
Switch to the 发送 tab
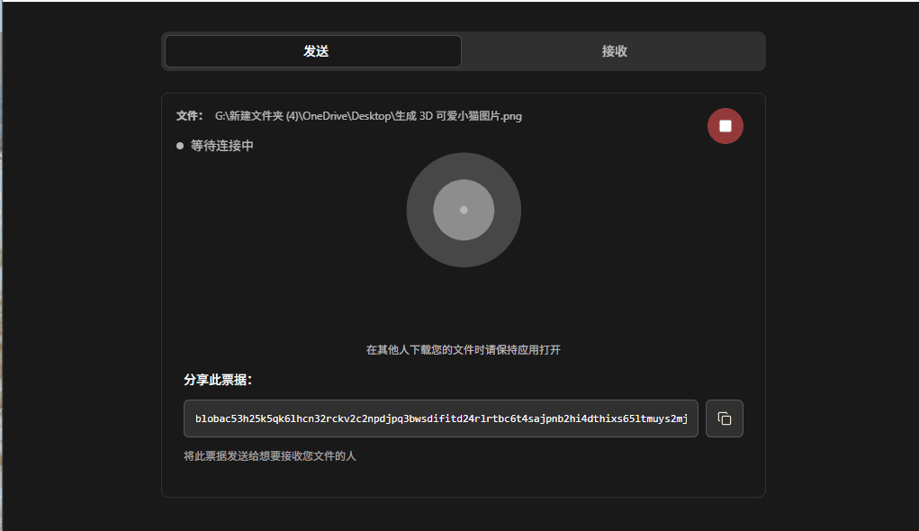click(x=313, y=51)
